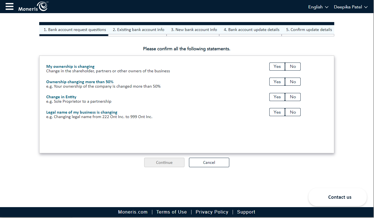Click 'Please confirm all the following statements' text
The height and width of the screenshot is (218, 374).
pyautogui.click(x=187, y=49)
